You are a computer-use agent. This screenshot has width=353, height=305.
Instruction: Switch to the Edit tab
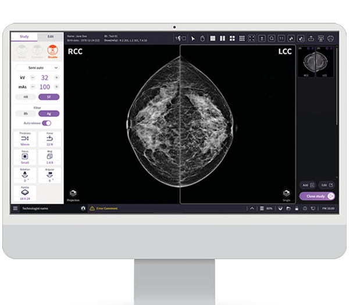tap(51, 37)
